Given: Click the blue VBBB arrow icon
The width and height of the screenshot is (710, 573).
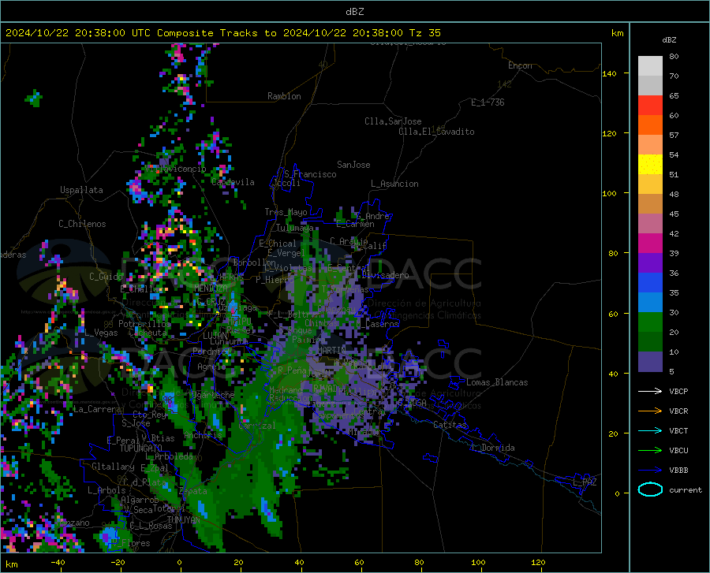Looking at the screenshot, I should tap(650, 470).
